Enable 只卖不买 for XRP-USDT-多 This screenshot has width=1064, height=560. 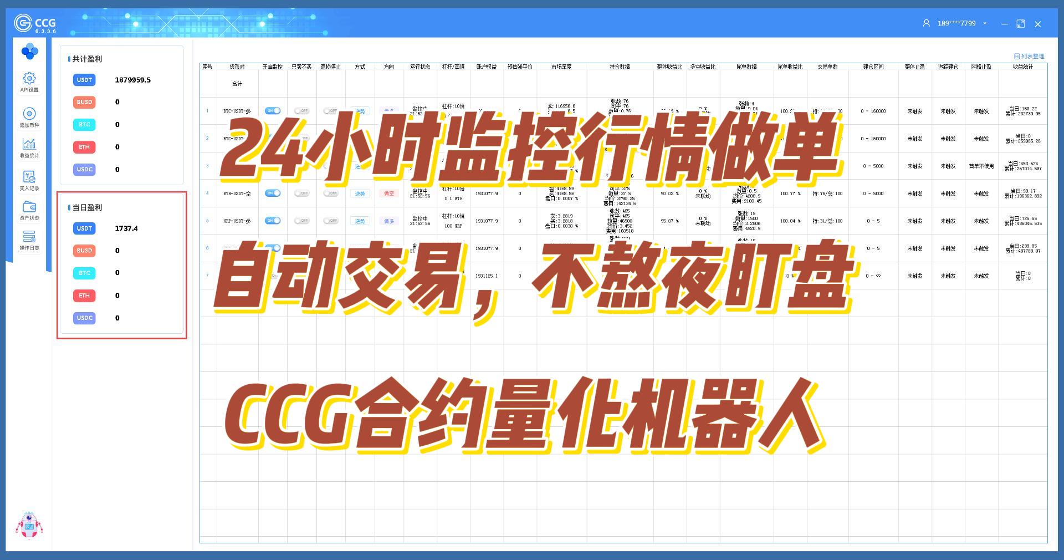pyautogui.click(x=301, y=221)
